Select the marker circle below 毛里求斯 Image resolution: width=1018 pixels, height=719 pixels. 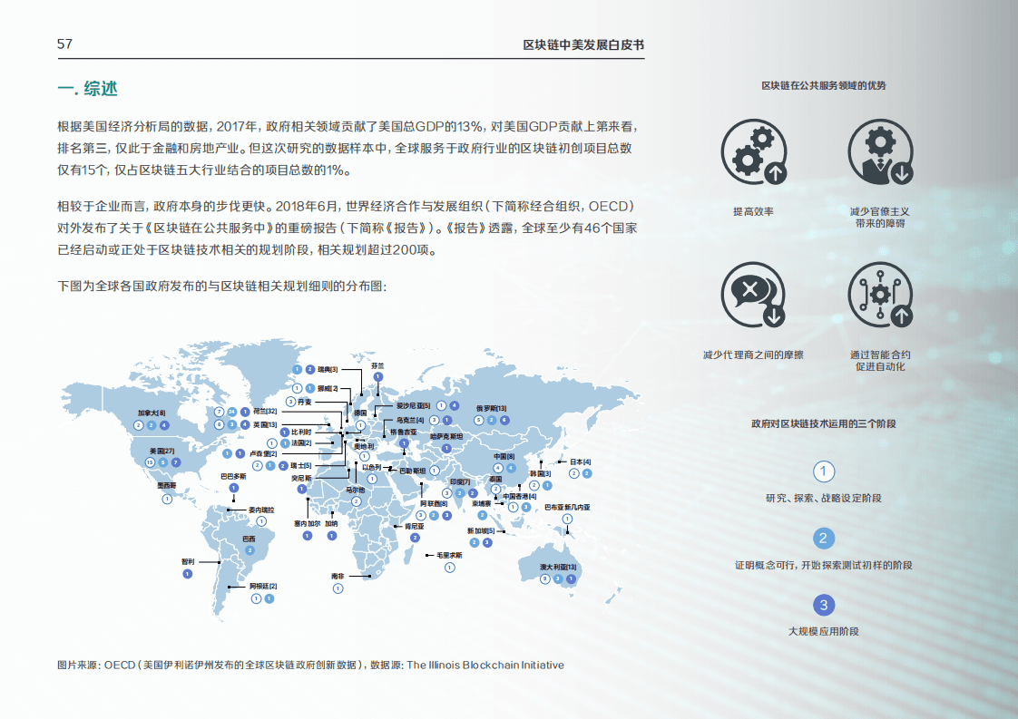tap(448, 568)
